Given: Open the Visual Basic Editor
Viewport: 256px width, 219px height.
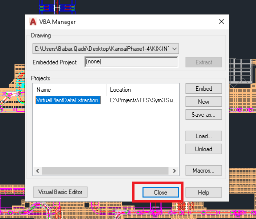Looking at the screenshot, I should coord(60,192).
